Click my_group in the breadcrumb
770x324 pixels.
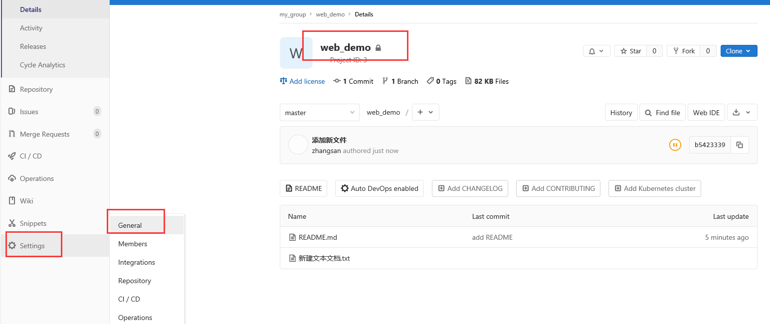pyautogui.click(x=293, y=14)
